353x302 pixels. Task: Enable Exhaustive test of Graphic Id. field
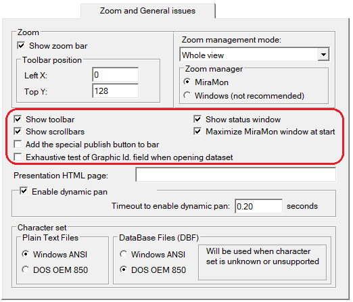click(18, 157)
